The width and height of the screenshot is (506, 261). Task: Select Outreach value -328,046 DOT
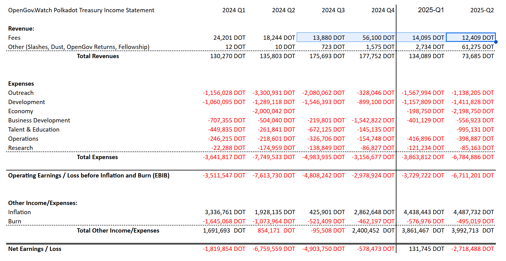376,93
